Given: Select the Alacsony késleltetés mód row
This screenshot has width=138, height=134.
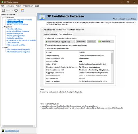Looking at the screenshot, I should pos(78,58).
